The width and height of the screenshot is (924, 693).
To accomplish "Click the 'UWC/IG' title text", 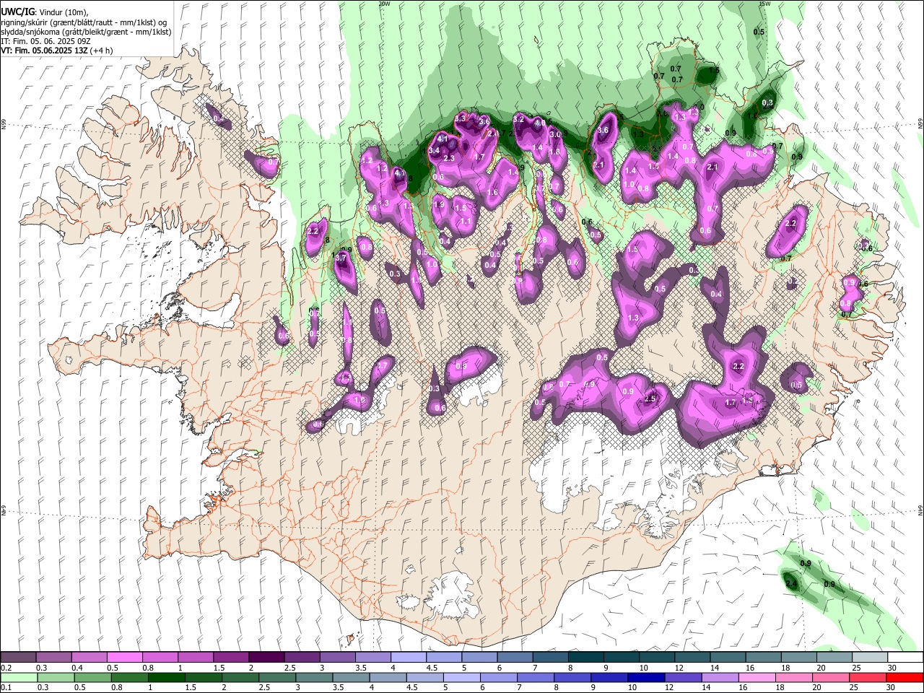I will pyautogui.click(x=17, y=12).
